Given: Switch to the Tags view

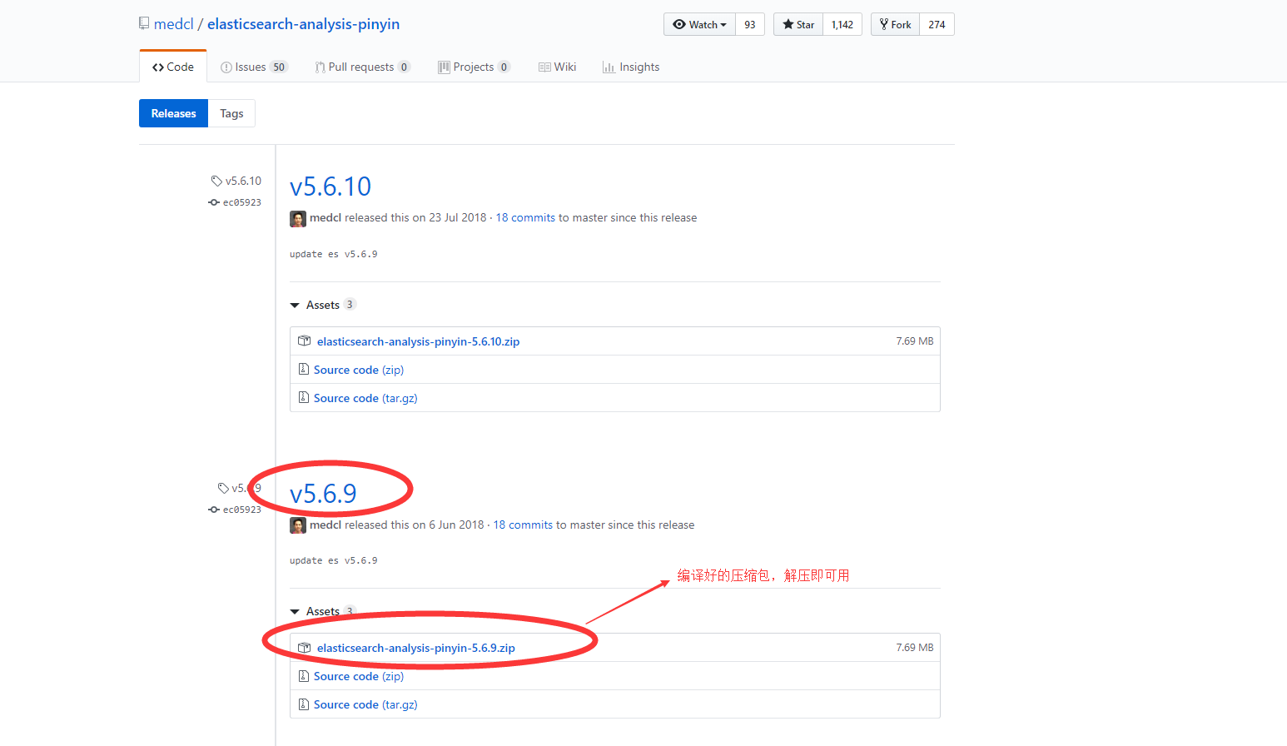Looking at the screenshot, I should point(231,113).
